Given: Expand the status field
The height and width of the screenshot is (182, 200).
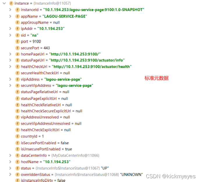Looking at the screenshot, I should (10, 168).
